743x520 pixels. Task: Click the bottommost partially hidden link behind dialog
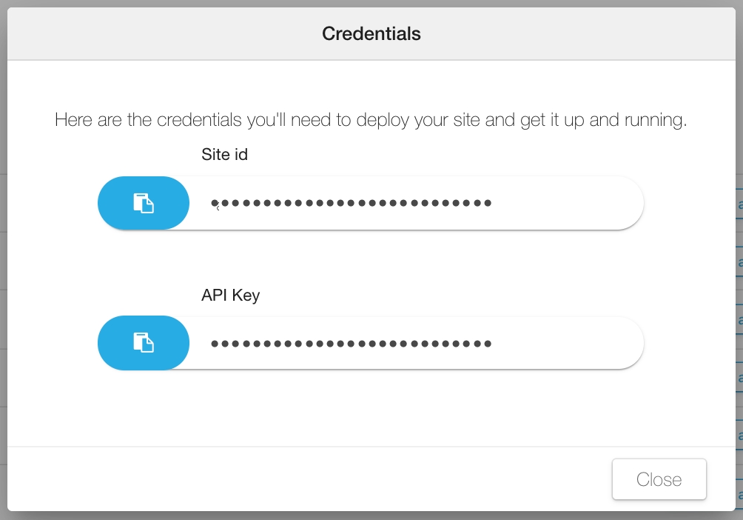coord(739,491)
